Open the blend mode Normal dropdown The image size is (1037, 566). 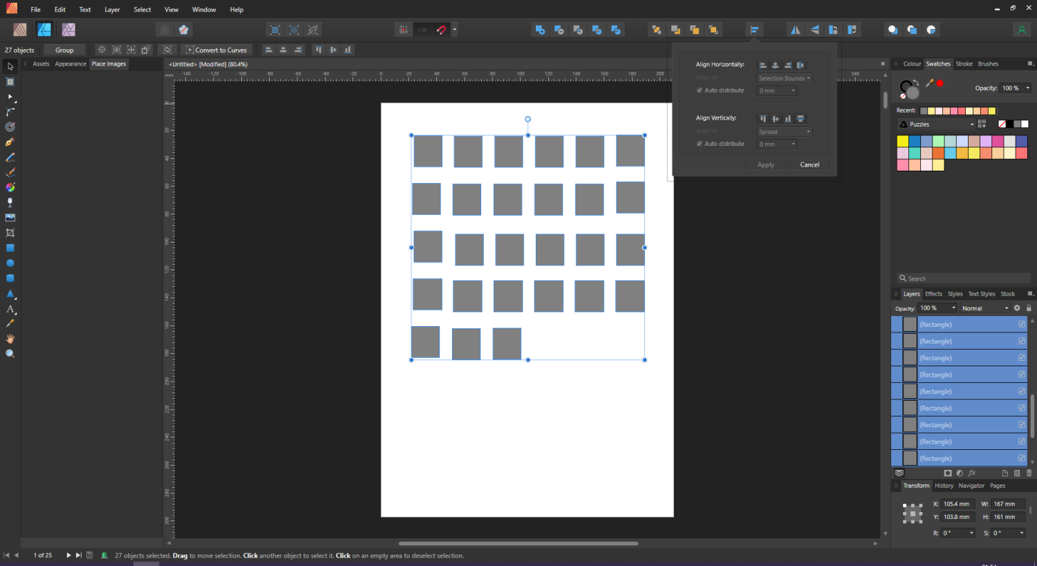984,308
